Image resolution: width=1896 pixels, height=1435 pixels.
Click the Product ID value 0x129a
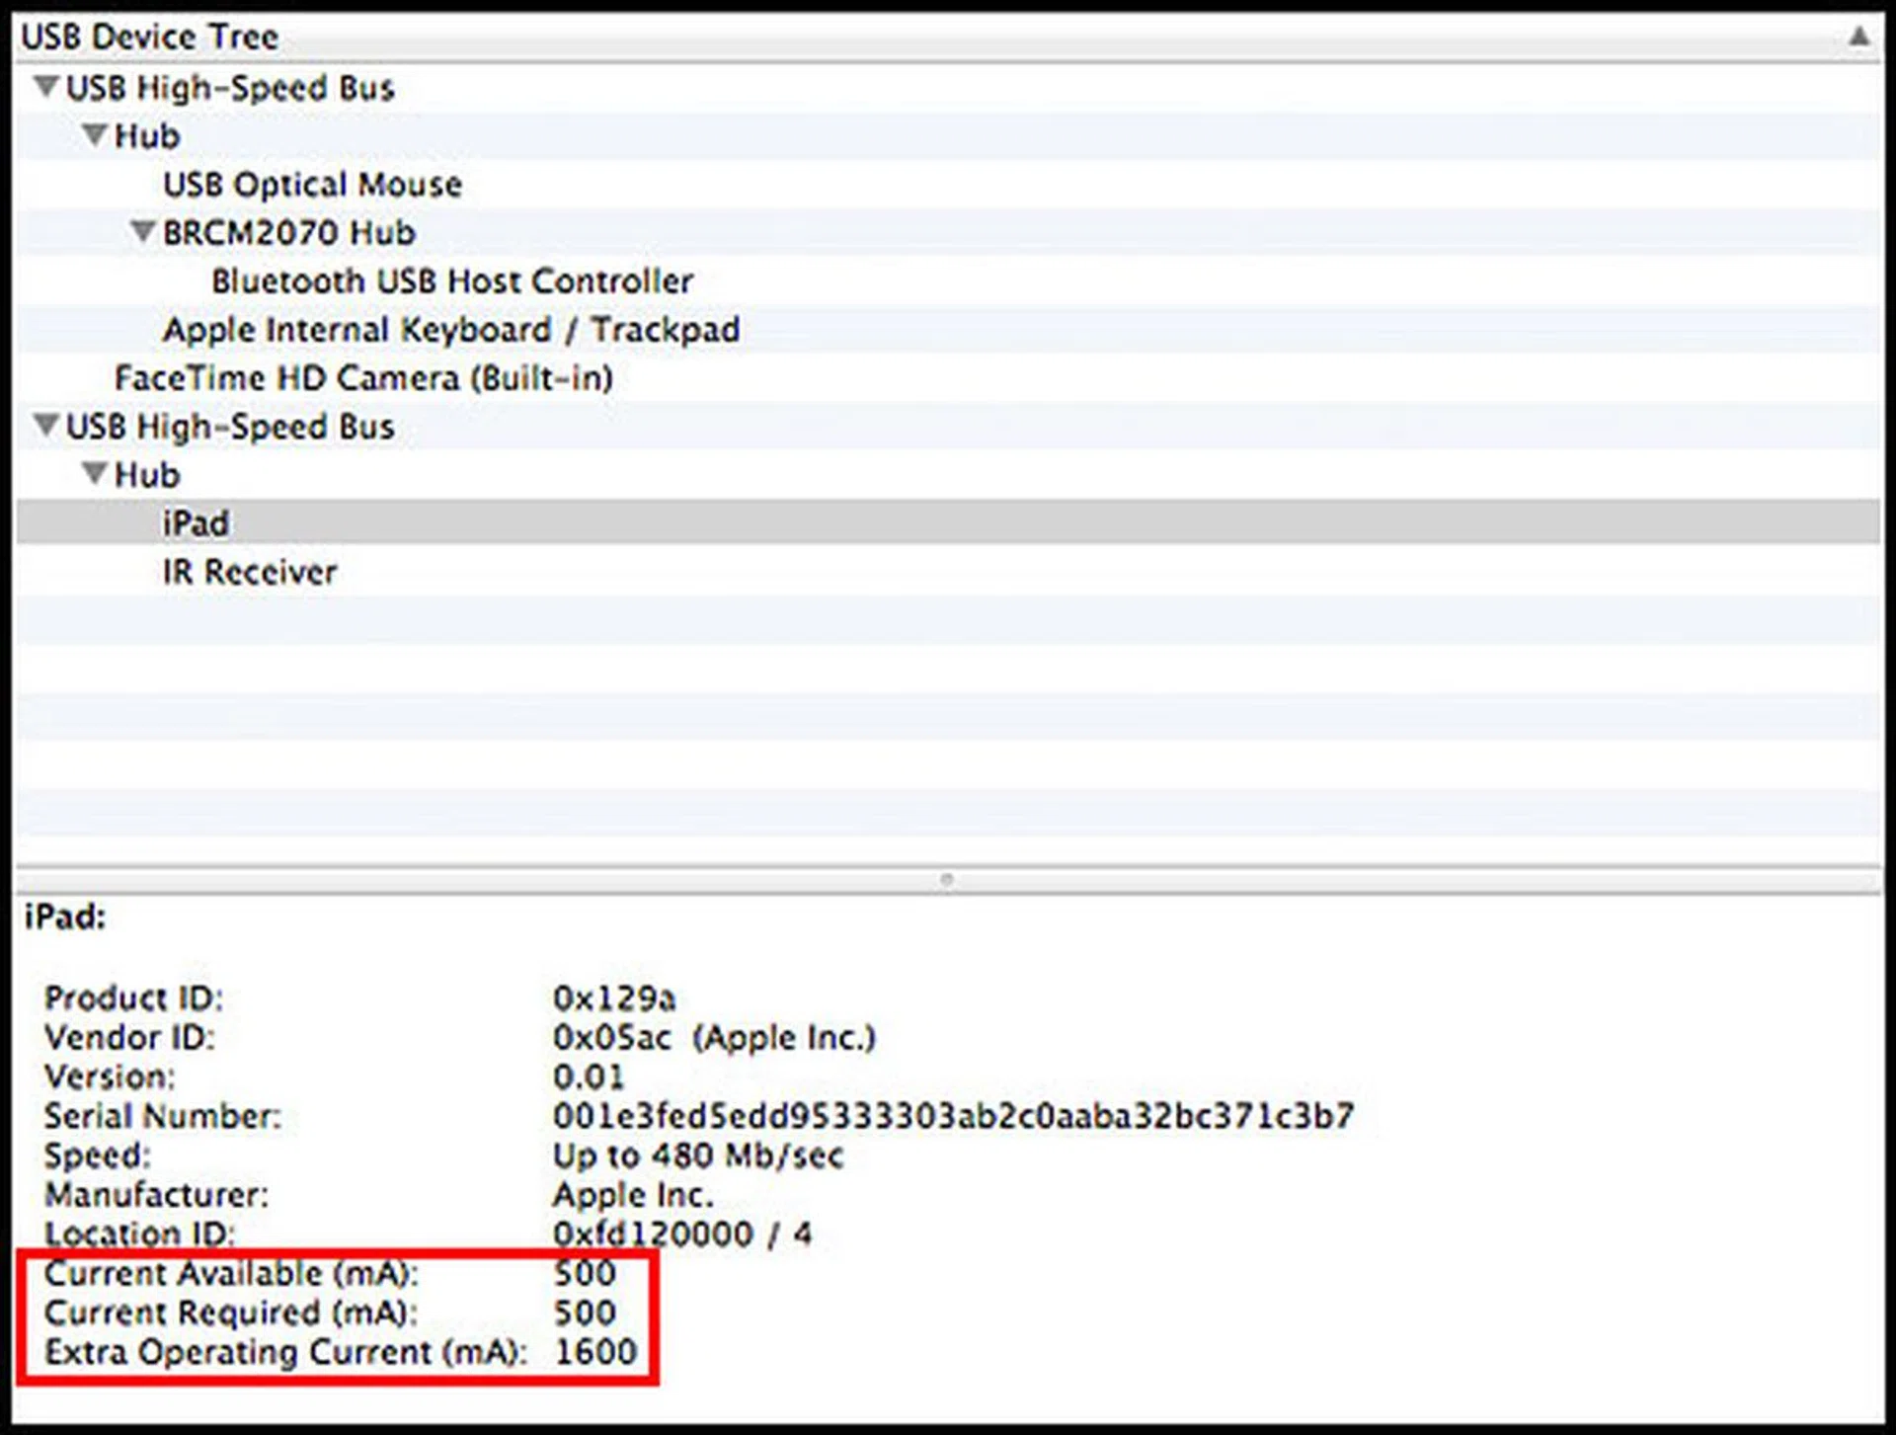[x=613, y=998]
